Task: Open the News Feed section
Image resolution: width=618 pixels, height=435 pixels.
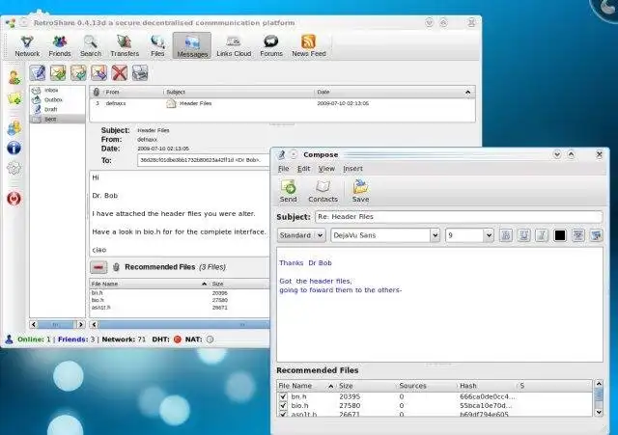Action: coord(308,44)
